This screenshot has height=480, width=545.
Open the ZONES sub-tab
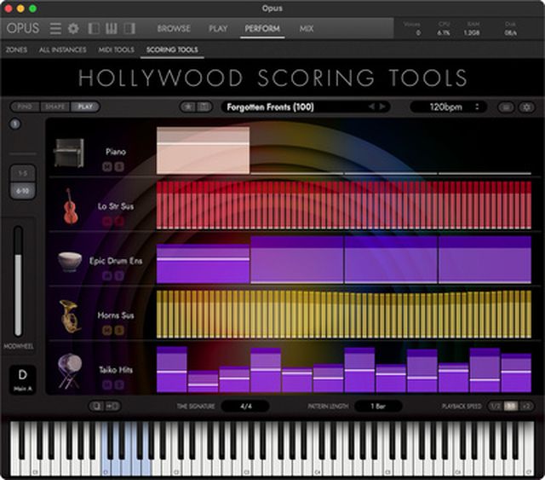16,49
